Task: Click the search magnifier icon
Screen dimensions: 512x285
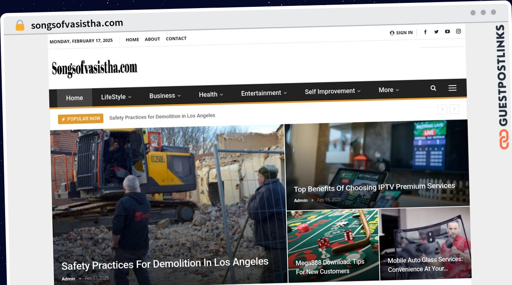Action: [433, 88]
